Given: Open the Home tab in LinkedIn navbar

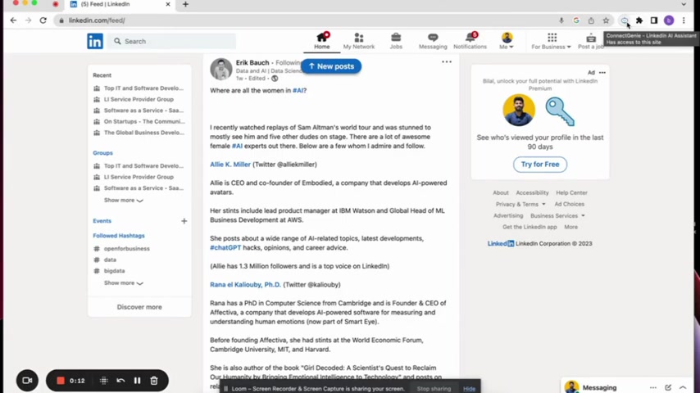Looking at the screenshot, I should pos(322,41).
